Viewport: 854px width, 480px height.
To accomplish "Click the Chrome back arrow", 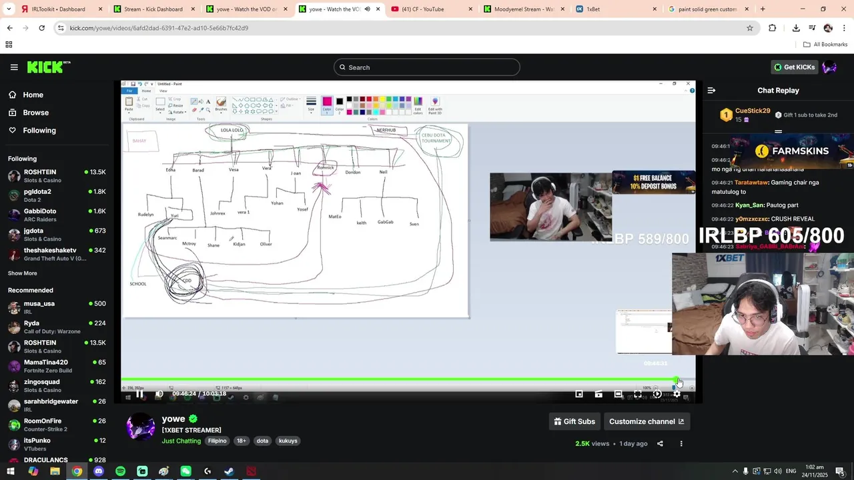I will click(9, 28).
